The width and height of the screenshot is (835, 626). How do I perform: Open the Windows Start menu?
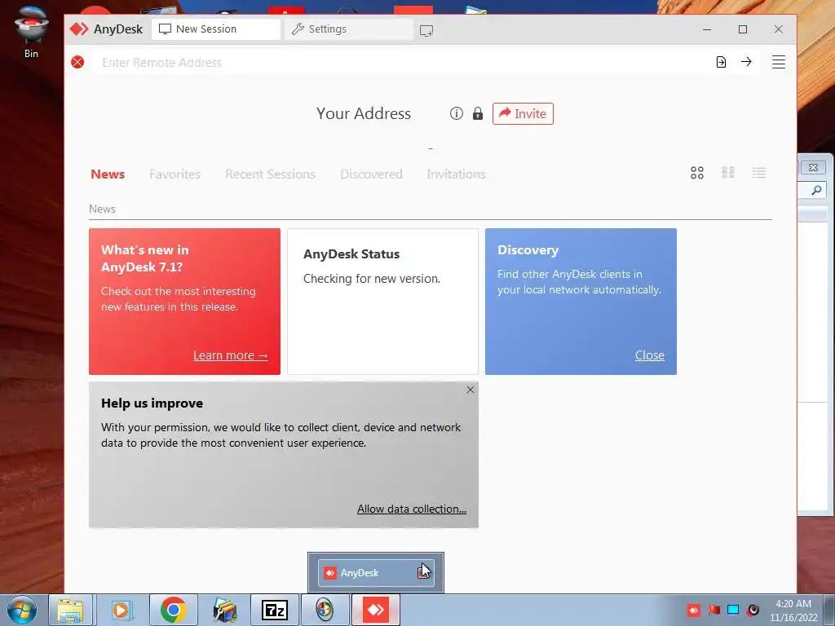pos(22,610)
